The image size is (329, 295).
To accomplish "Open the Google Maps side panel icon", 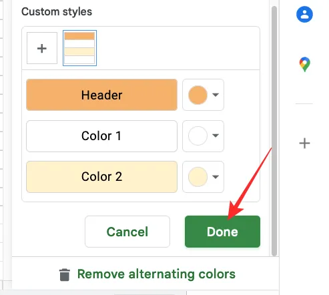I will pyautogui.click(x=304, y=65).
